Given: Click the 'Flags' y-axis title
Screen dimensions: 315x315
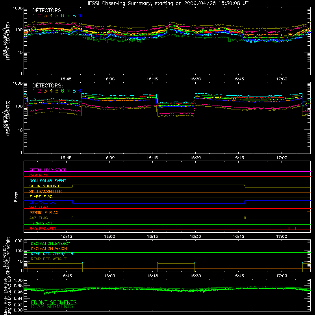Looking at the screenshot, I should pyautogui.click(x=16, y=196).
